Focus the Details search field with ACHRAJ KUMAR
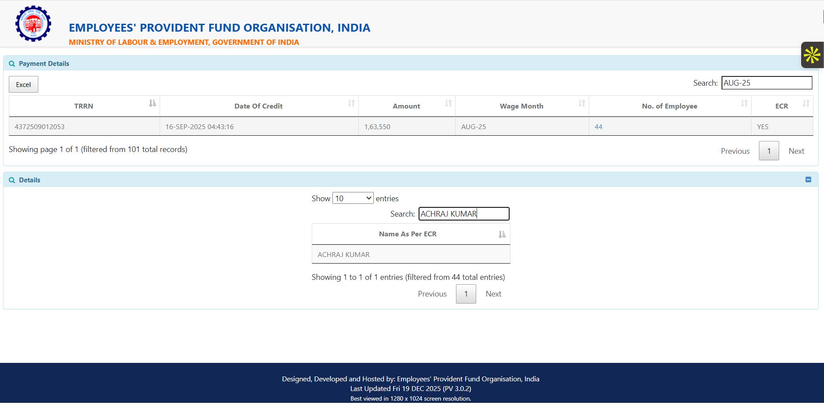Image resolution: width=824 pixels, height=409 pixels. point(464,214)
